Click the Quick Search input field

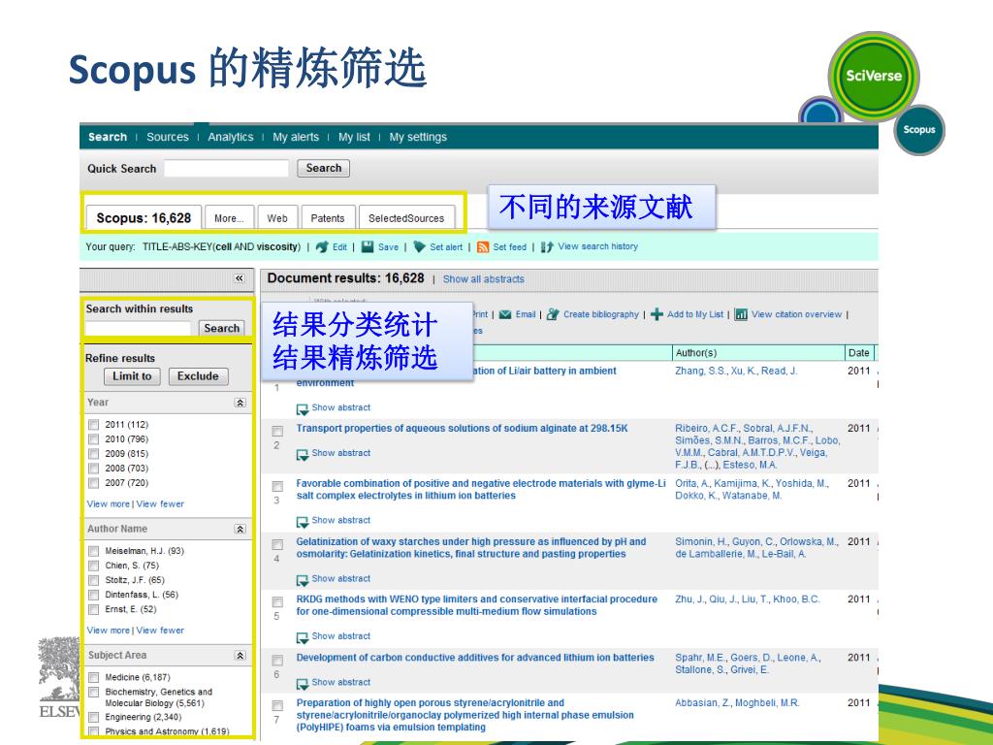click(226, 168)
